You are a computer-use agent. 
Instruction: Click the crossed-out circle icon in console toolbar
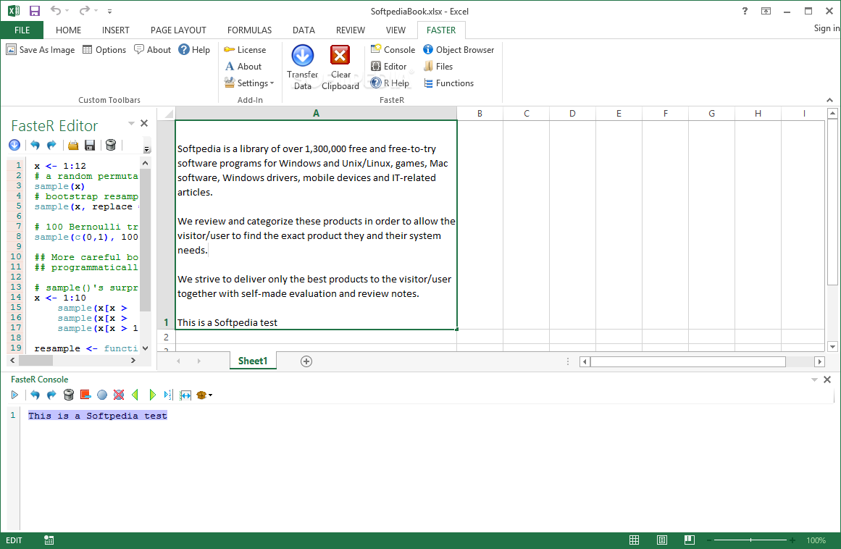point(119,395)
